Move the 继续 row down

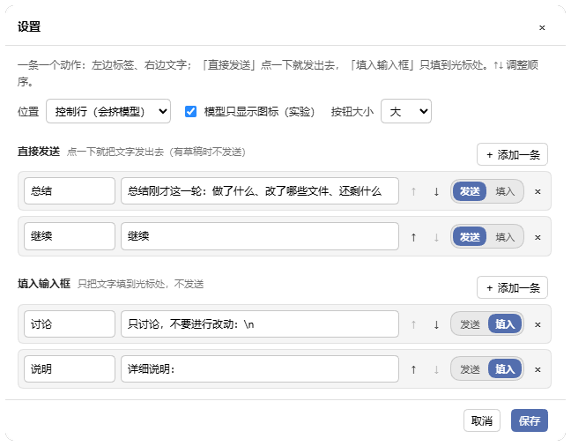tap(436, 237)
